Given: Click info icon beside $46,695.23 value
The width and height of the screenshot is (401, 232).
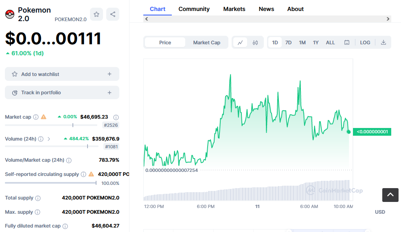Looking at the screenshot, I should 116,117.
